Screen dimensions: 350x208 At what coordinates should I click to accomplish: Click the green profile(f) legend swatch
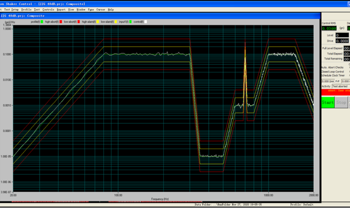pos(42,22)
